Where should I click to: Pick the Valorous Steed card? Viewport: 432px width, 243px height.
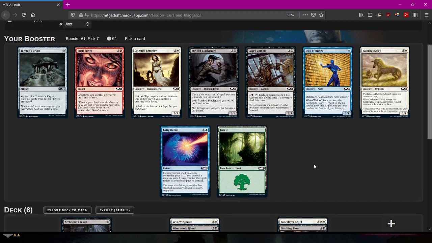[385, 83]
